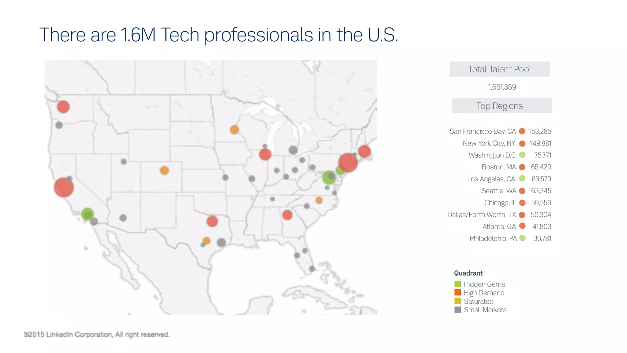The image size is (627, 353).
Task: Click the High Demand orange legend swatch
Action: click(457, 293)
